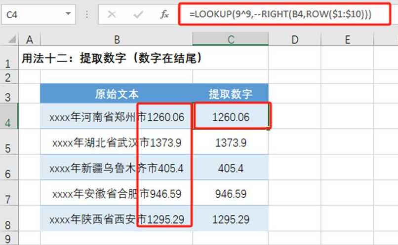
Task: Select column E header
Action: click(348, 39)
